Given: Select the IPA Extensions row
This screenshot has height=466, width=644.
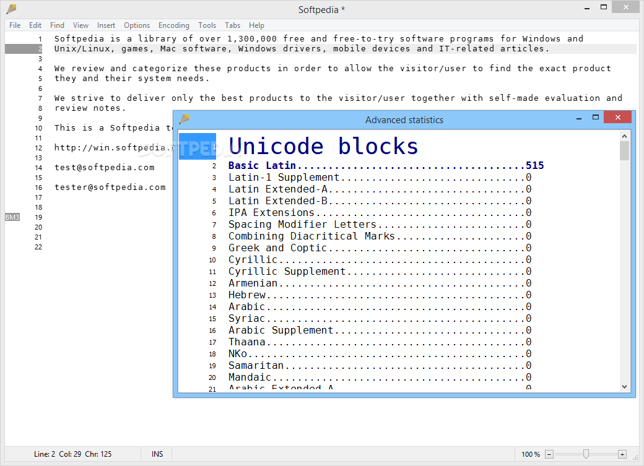Looking at the screenshot, I should point(380,213).
